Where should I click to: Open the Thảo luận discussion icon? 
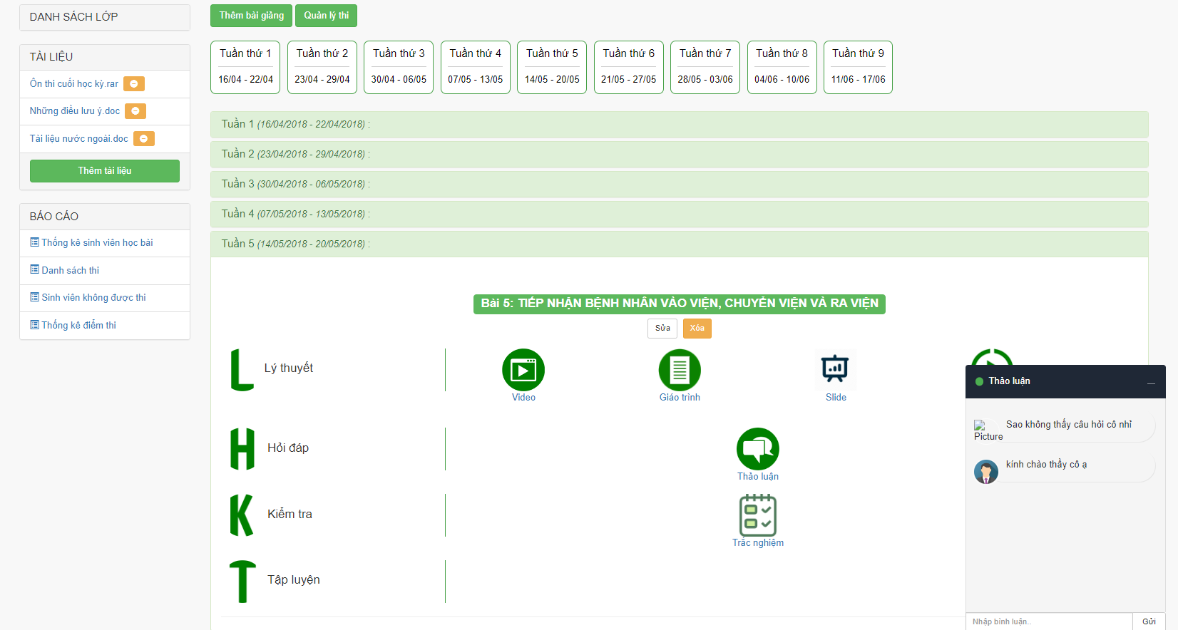pyautogui.click(x=757, y=449)
